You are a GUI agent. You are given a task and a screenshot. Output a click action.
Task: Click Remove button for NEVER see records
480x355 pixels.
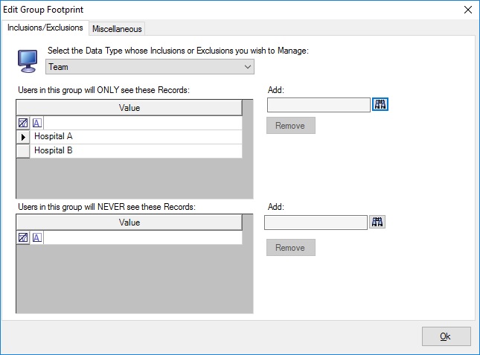click(290, 247)
